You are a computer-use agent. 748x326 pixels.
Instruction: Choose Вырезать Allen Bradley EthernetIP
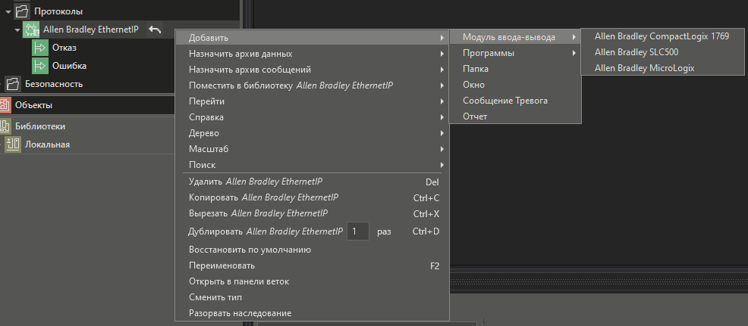(312, 214)
